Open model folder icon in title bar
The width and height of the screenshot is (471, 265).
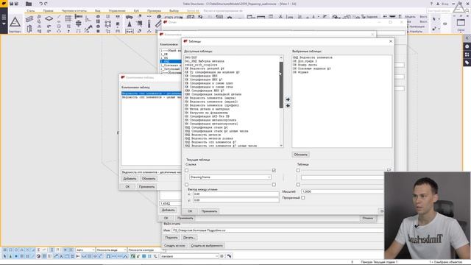click(x=29, y=4)
